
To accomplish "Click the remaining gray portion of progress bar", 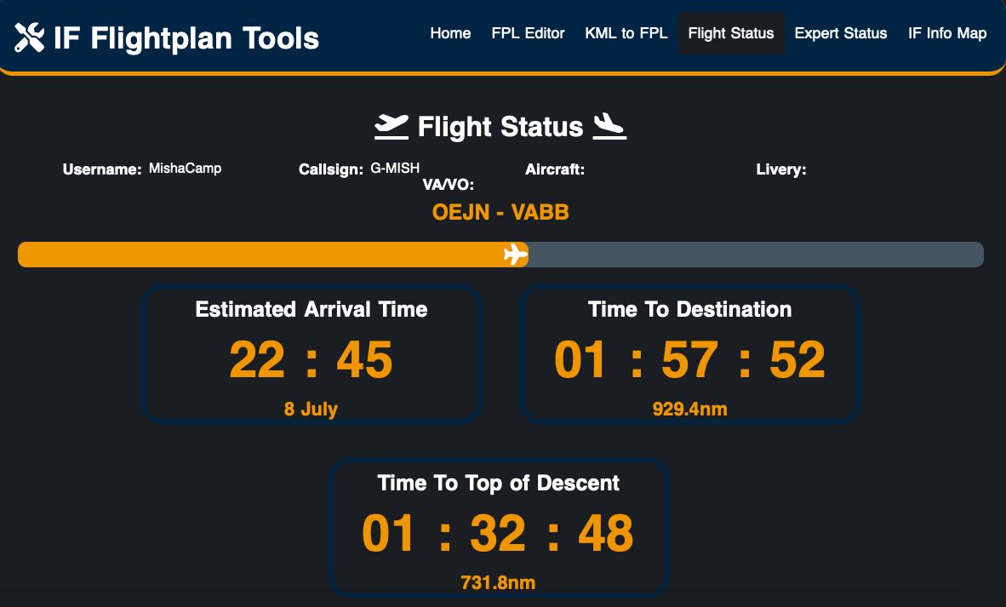I will pyautogui.click(x=756, y=255).
